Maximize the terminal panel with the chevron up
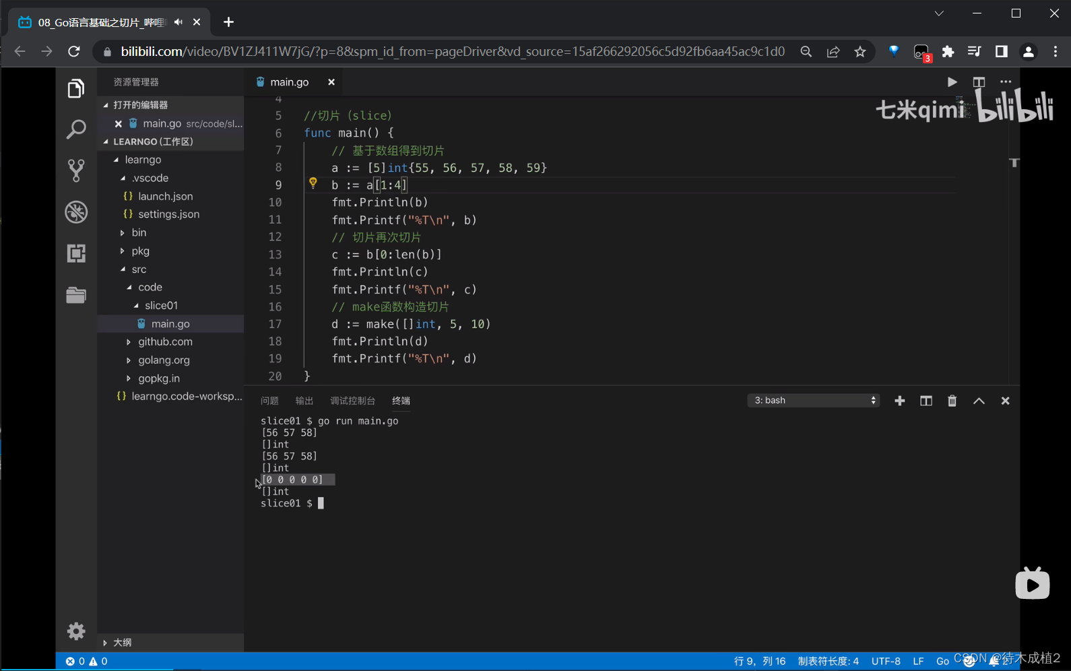The height and width of the screenshot is (671, 1071). [979, 401]
